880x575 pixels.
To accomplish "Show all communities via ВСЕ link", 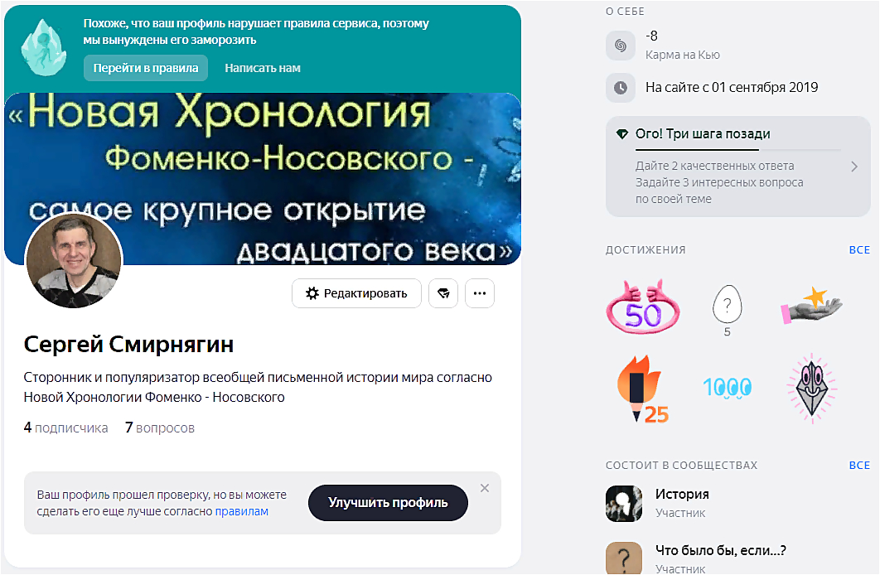I will point(859,466).
